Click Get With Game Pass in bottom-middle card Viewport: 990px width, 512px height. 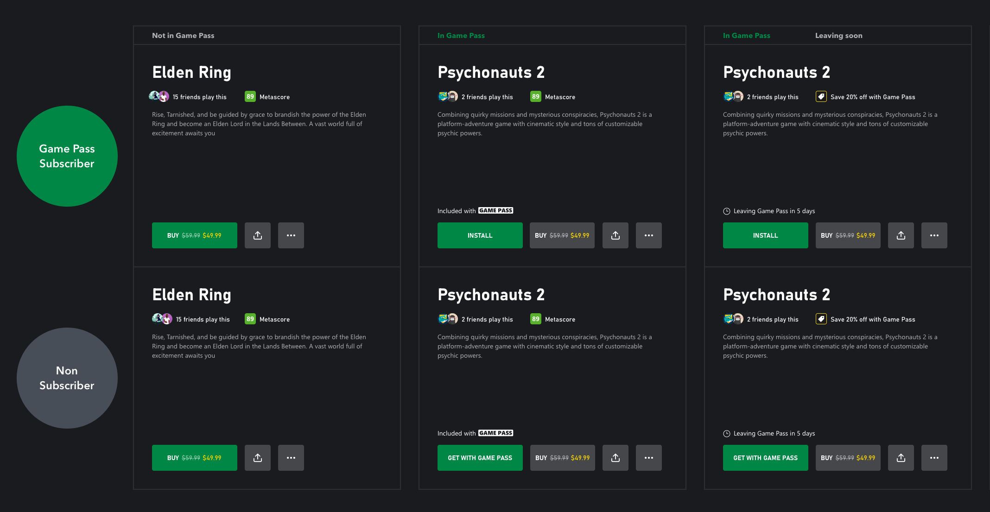[x=480, y=458]
